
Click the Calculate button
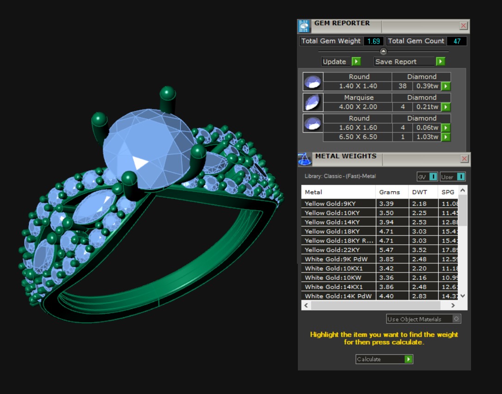tap(384, 359)
